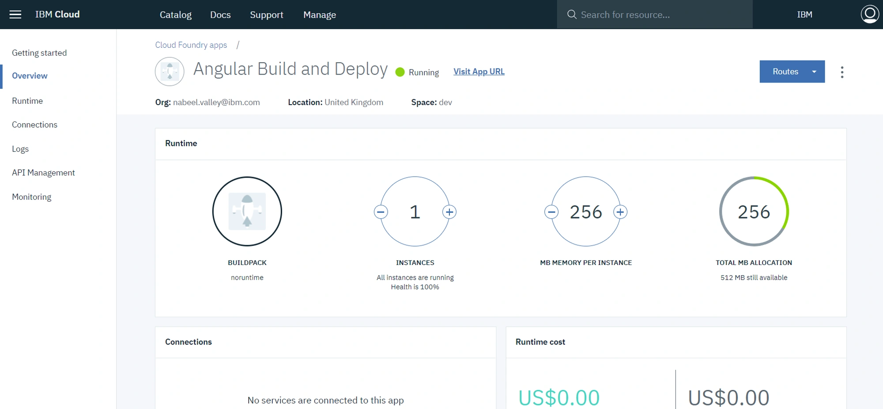This screenshot has width=883, height=409.
Task: Click the green US$0.00 cost value
Action: coord(559,398)
